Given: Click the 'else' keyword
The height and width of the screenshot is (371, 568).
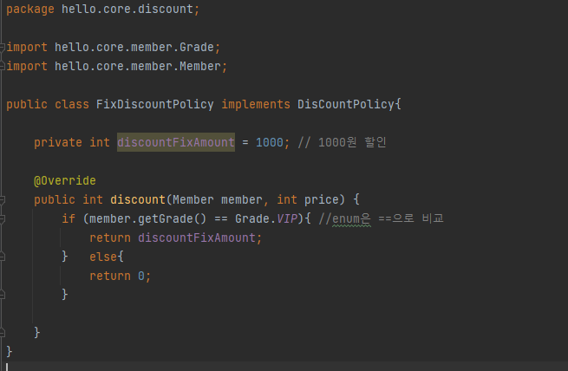Looking at the screenshot, I should coord(103,257).
